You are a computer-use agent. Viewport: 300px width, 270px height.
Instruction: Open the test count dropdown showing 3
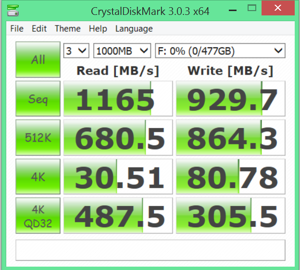[76, 51]
